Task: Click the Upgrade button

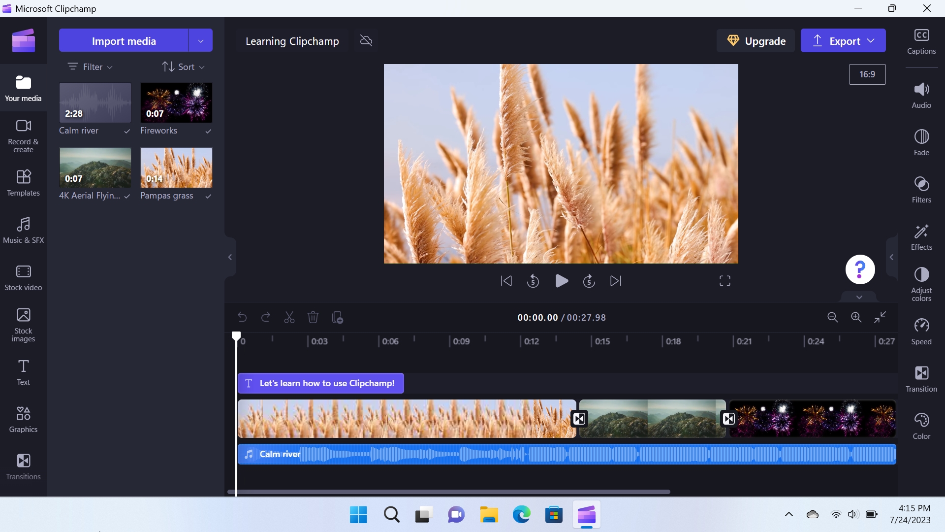Action: 756,41
